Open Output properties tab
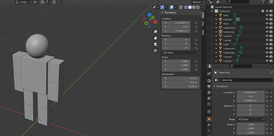 [x=209, y=87]
